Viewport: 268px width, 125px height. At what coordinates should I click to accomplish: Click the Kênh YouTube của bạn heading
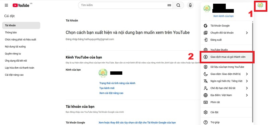point(84,57)
